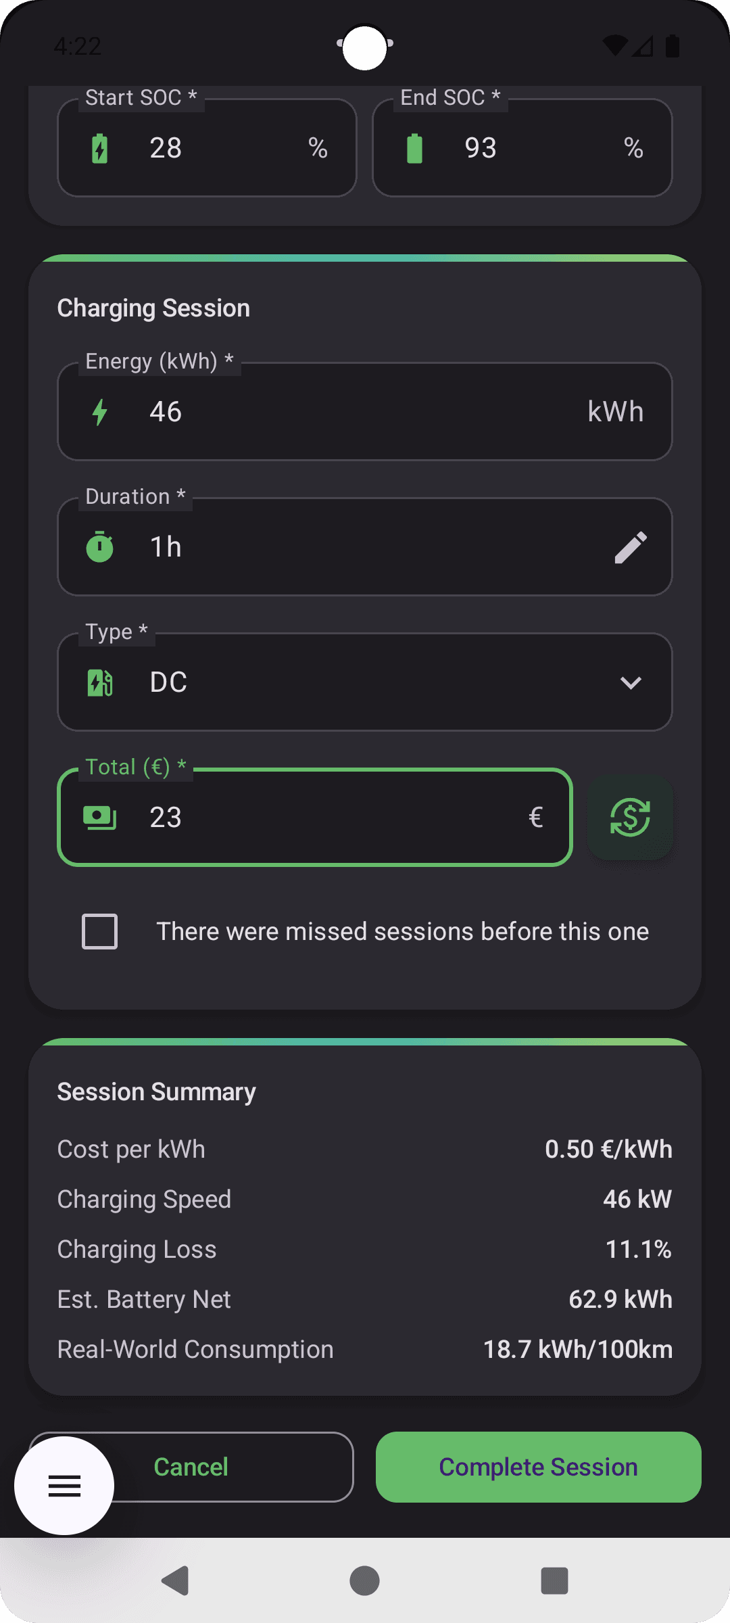Tap the End SOC value 93
Screen dimensions: 730x1623
[x=534, y=148]
